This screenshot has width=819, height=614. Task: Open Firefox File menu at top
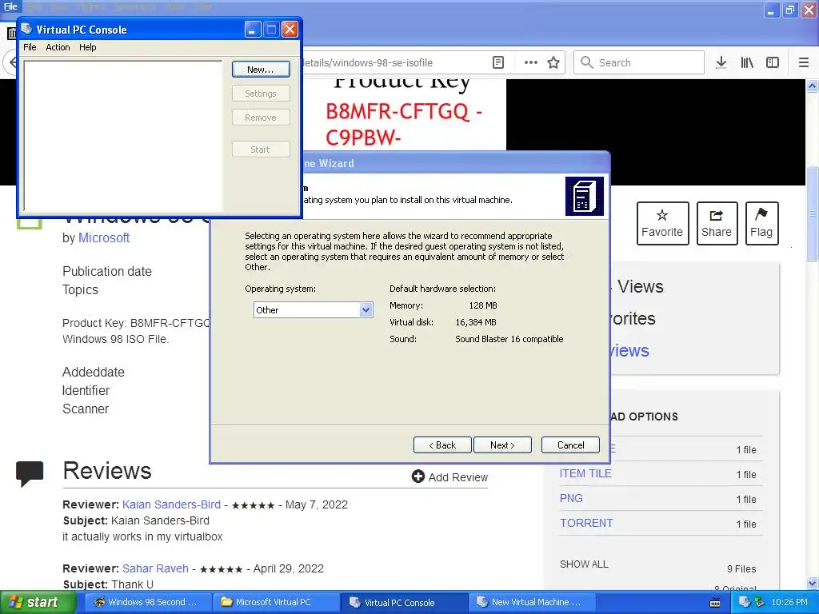click(10, 6)
